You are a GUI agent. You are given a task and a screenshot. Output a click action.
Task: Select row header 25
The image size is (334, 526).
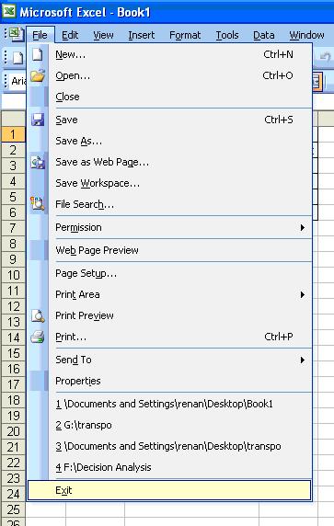pos(13,509)
